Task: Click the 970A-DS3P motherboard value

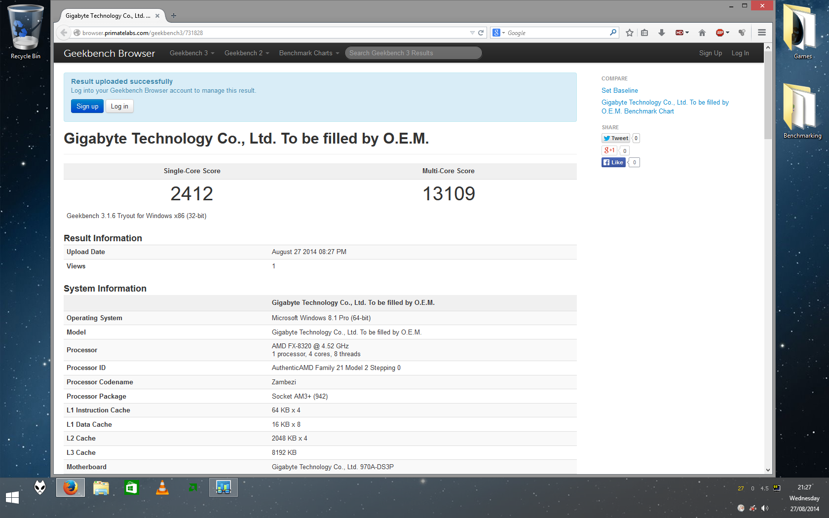Action: (x=333, y=467)
